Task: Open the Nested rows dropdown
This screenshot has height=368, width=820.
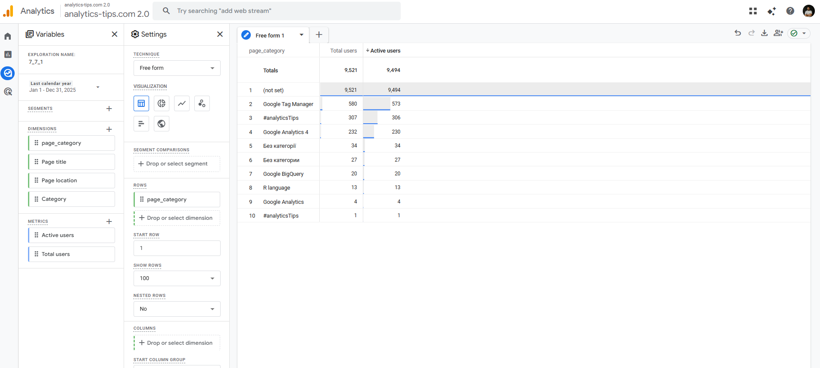Action: pos(177,309)
